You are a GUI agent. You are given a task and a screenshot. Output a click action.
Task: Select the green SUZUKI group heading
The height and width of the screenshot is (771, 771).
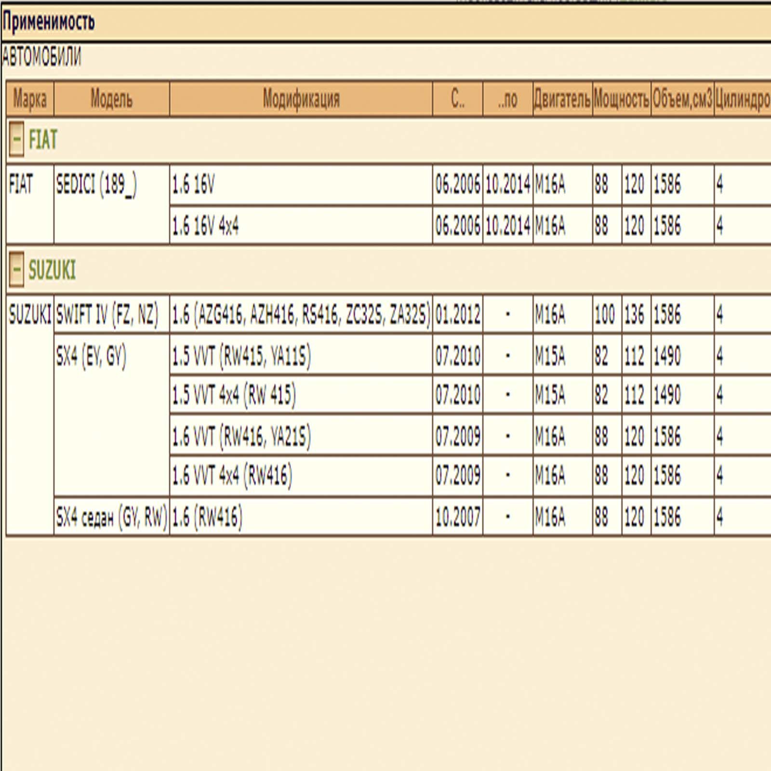(x=52, y=270)
